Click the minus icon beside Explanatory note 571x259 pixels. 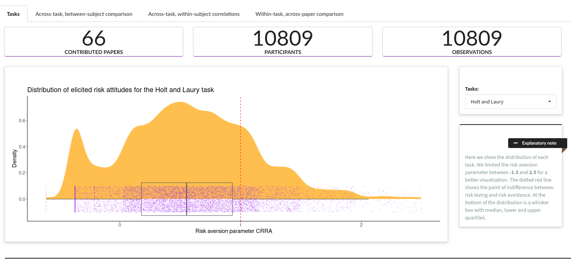[515, 143]
